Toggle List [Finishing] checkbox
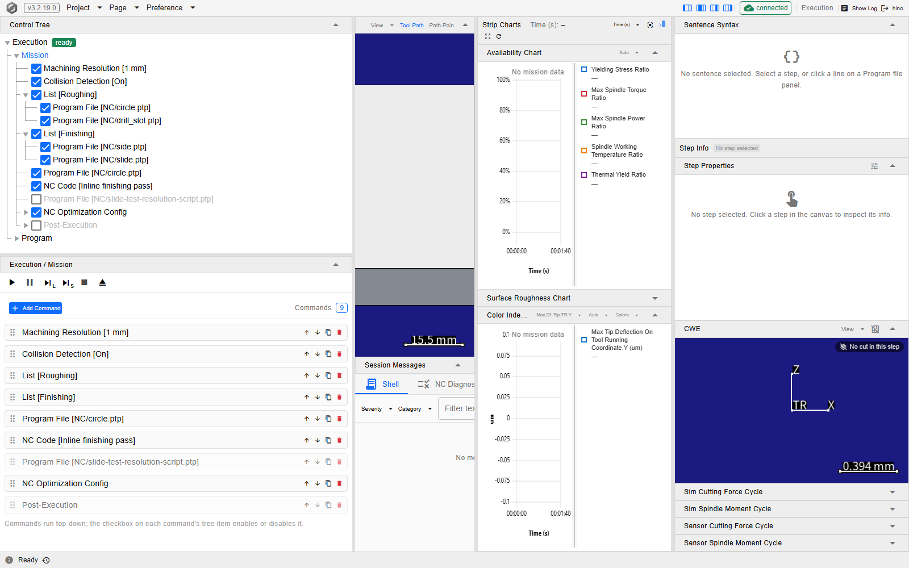The image size is (909, 568). pos(36,134)
